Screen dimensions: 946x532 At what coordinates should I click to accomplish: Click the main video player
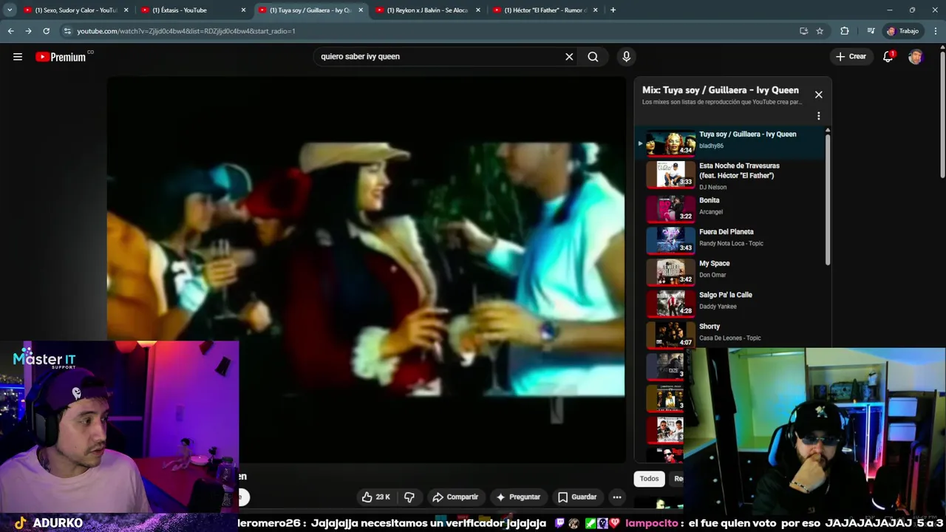pyautogui.click(x=367, y=270)
